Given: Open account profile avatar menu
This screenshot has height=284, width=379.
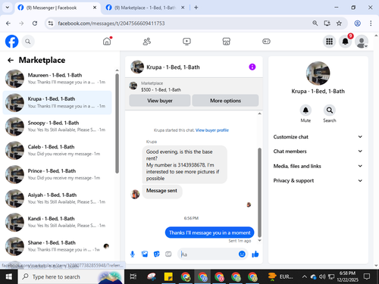Looking at the screenshot, I should [362, 42].
